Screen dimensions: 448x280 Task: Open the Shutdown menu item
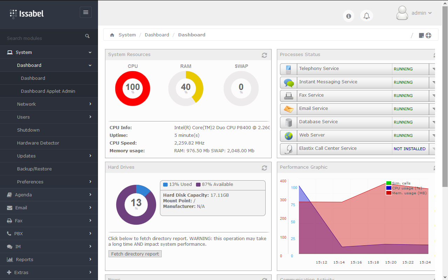(49, 130)
